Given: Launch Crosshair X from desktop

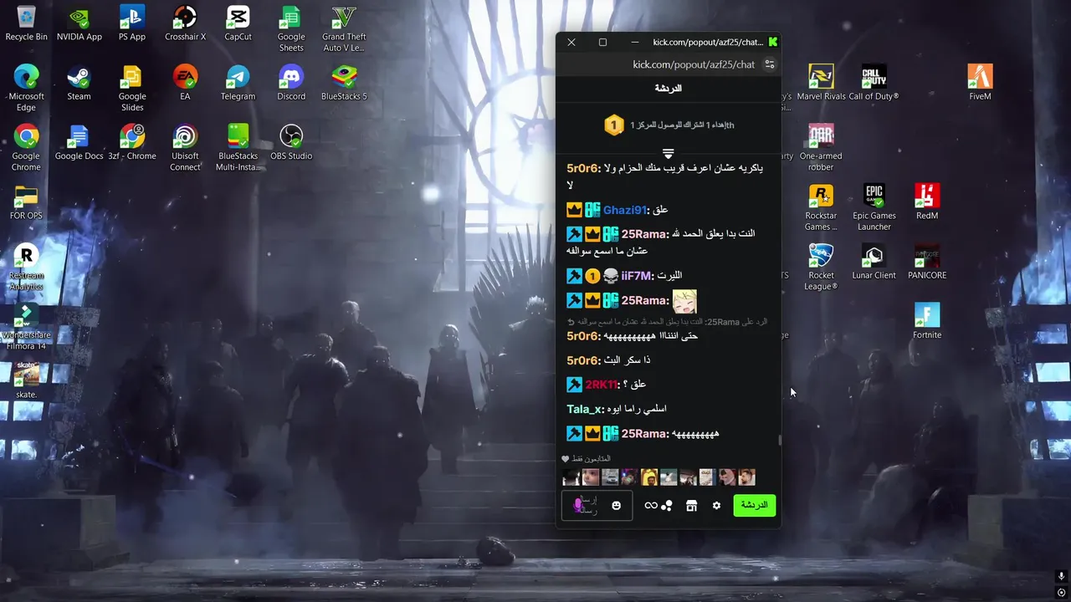Looking at the screenshot, I should 185,23.
